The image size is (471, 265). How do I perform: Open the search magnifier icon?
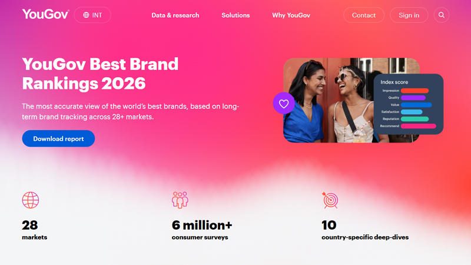(x=441, y=15)
